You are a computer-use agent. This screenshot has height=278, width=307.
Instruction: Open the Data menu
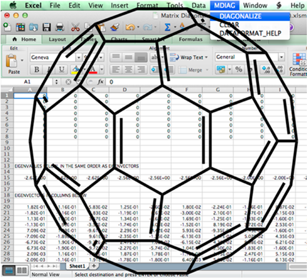pos(198,5)
